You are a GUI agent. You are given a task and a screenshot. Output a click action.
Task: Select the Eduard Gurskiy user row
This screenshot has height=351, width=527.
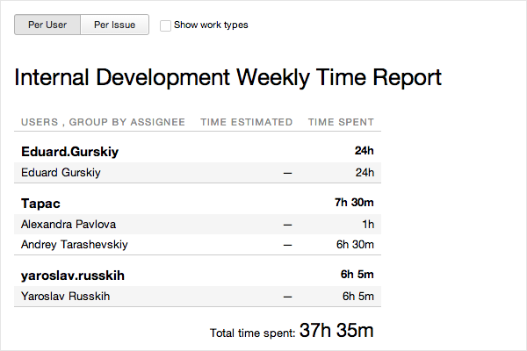click(x=198, y=173)
